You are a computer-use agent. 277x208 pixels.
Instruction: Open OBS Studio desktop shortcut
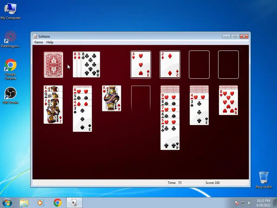point(11,96)
